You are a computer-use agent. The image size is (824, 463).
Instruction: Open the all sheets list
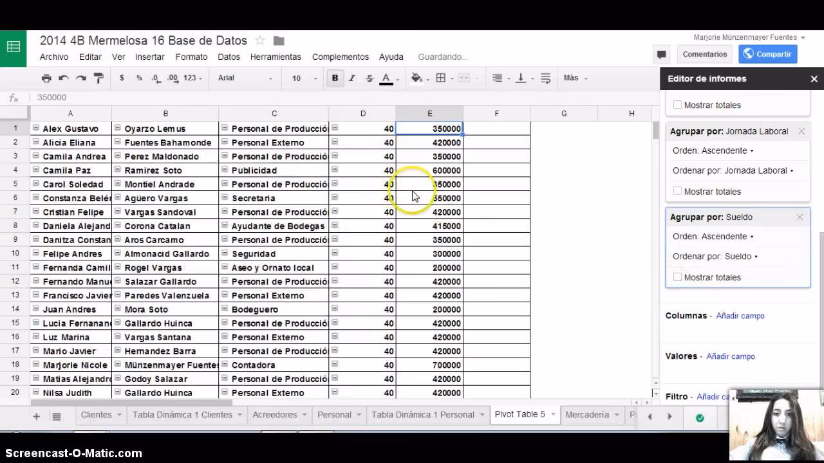[57, 416]
